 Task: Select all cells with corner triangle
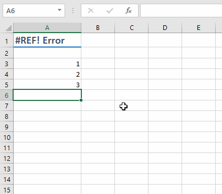(x=8, y=28)
